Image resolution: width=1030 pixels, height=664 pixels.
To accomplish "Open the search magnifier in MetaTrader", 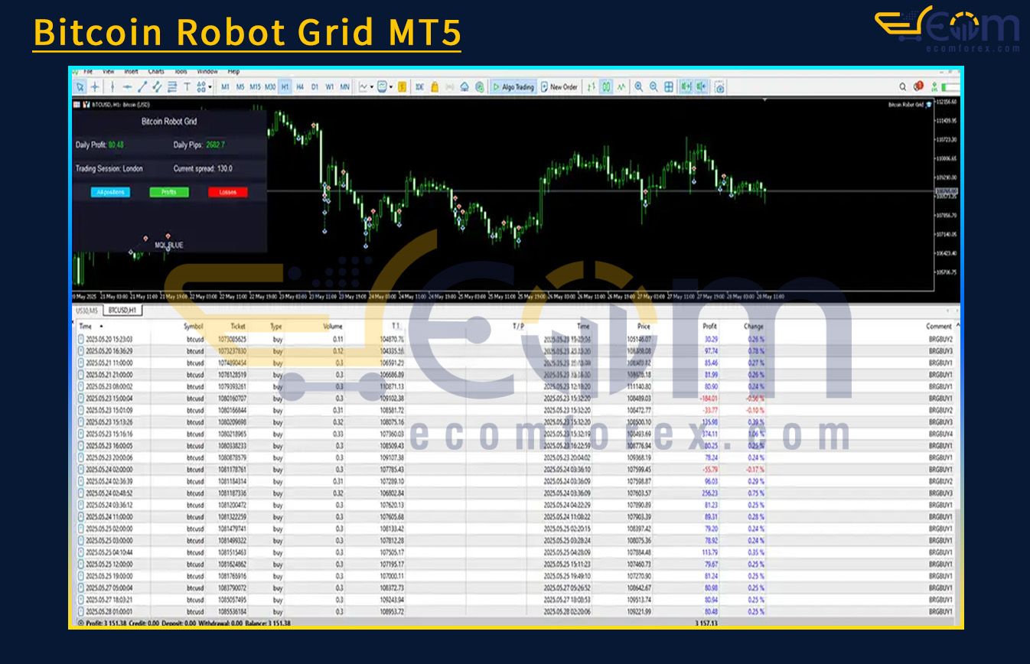I will point(903,87).
